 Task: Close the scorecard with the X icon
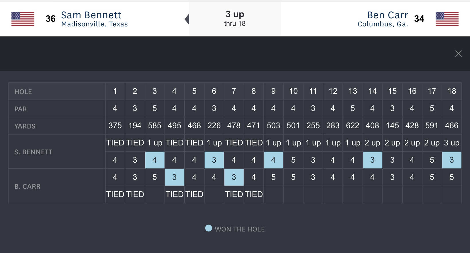pyautogui.click(x=458, y=54)
